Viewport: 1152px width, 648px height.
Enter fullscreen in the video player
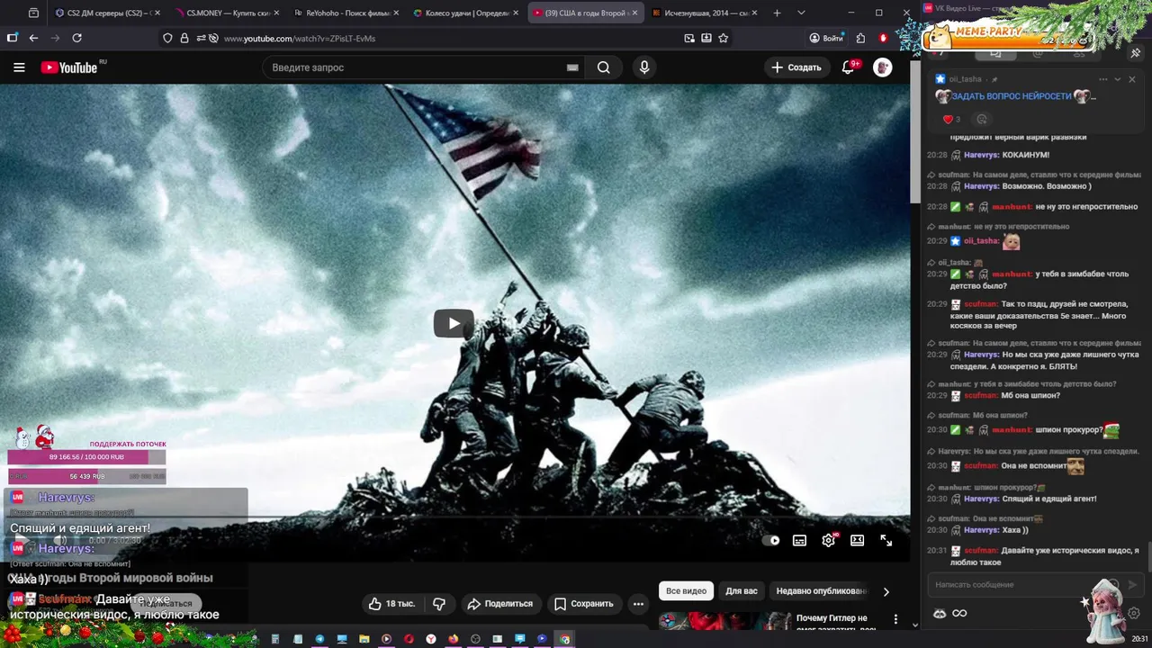coord(886,541)
